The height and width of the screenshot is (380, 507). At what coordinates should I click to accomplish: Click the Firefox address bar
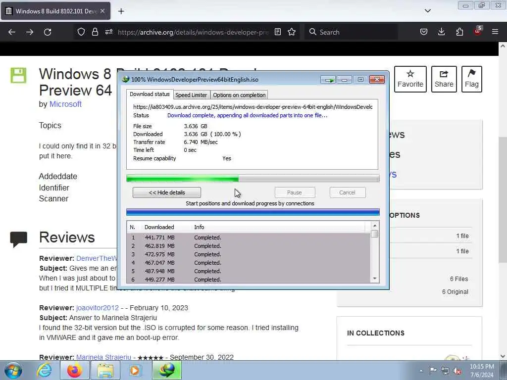pyautogui.click(x=193, y=32)
